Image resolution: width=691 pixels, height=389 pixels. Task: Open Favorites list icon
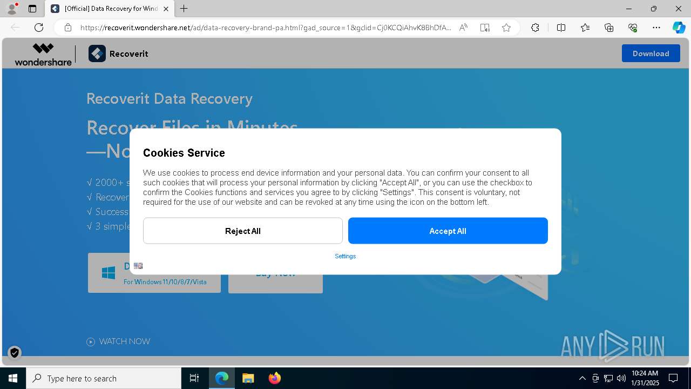tap(585, 28)
